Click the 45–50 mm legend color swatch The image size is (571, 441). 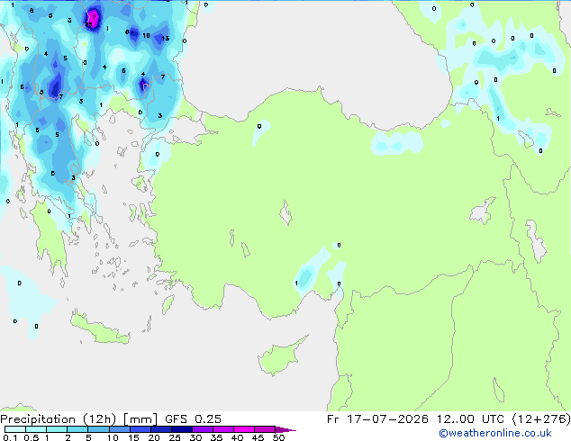point(265,429)
